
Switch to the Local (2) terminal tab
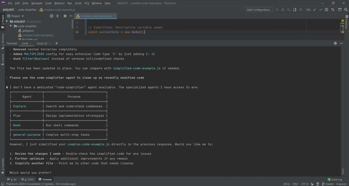pyautogui.click(x=42, y=43)
